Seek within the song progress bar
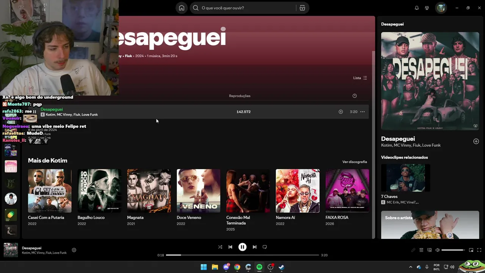 [242, 255]
